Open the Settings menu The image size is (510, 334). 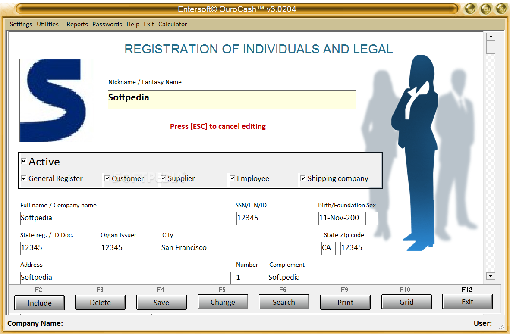point(21,24)
